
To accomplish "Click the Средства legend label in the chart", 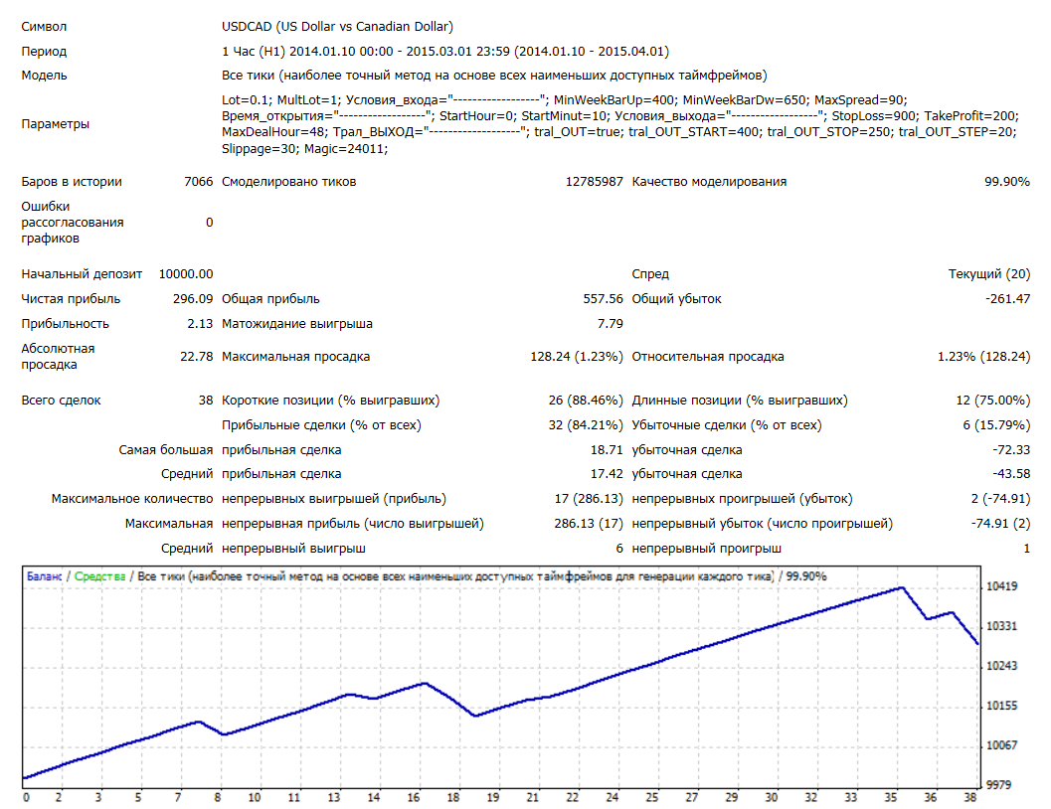I will click(x=99, y=576).
